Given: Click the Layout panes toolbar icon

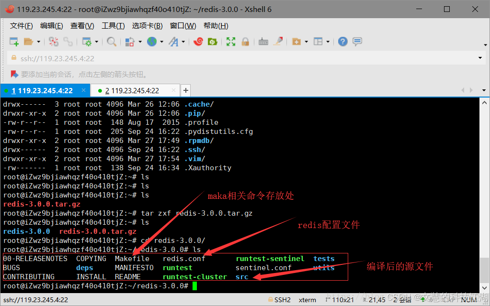Looking at the screenshot, I should (x=318, y=42).
